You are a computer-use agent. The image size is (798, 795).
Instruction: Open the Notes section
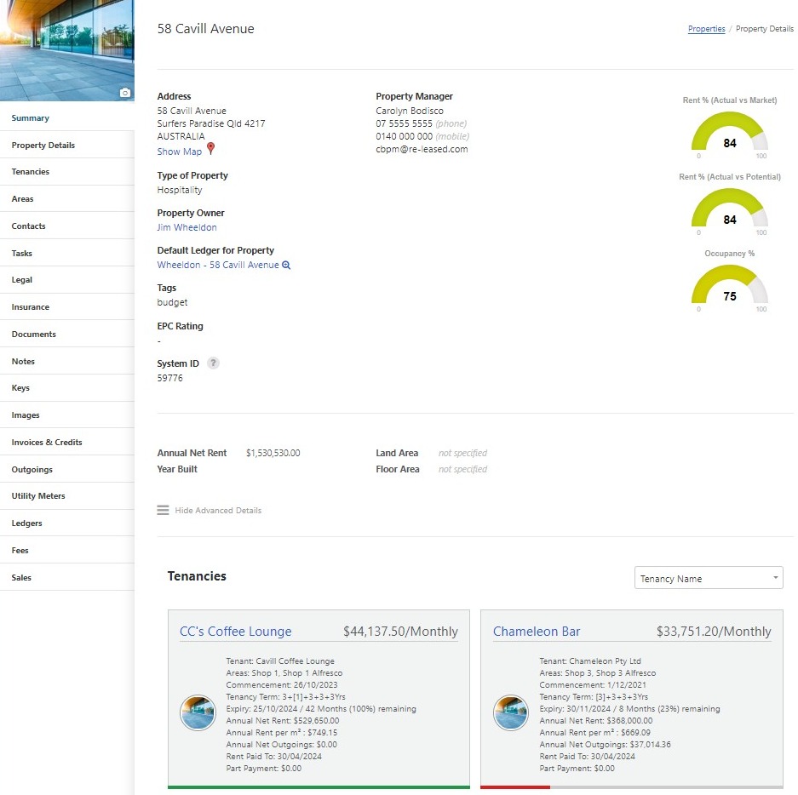click(67, 361)
